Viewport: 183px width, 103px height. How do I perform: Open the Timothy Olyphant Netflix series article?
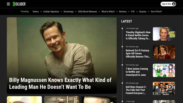(x=138, y=35)
